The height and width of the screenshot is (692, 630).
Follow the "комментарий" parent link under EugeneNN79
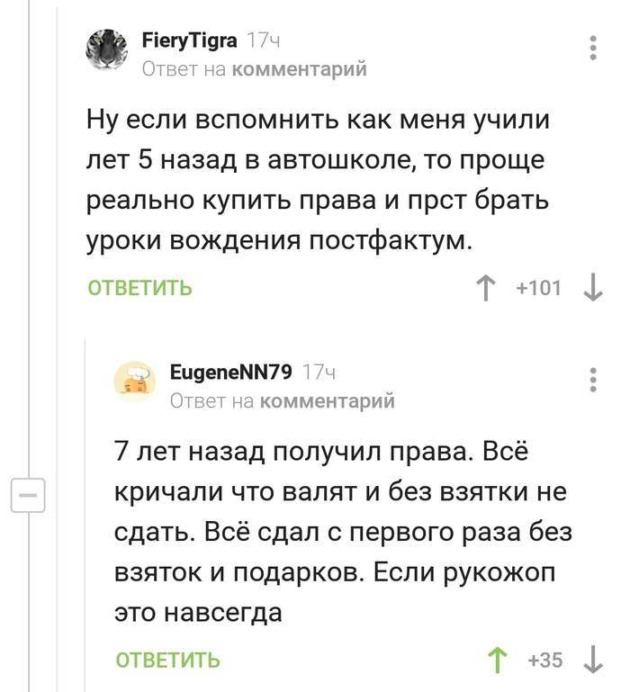coord(327,400)
